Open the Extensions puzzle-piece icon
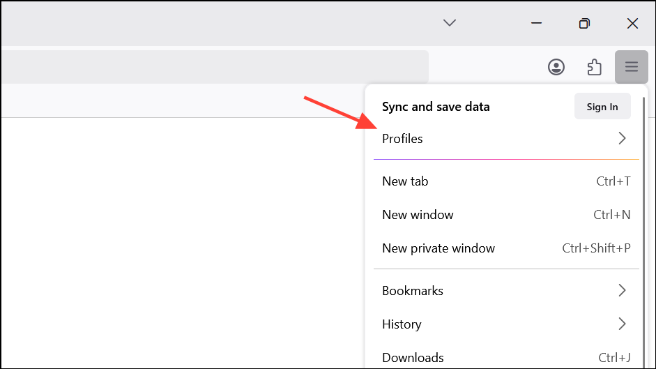656x369 pixels. tap(594, 67)
